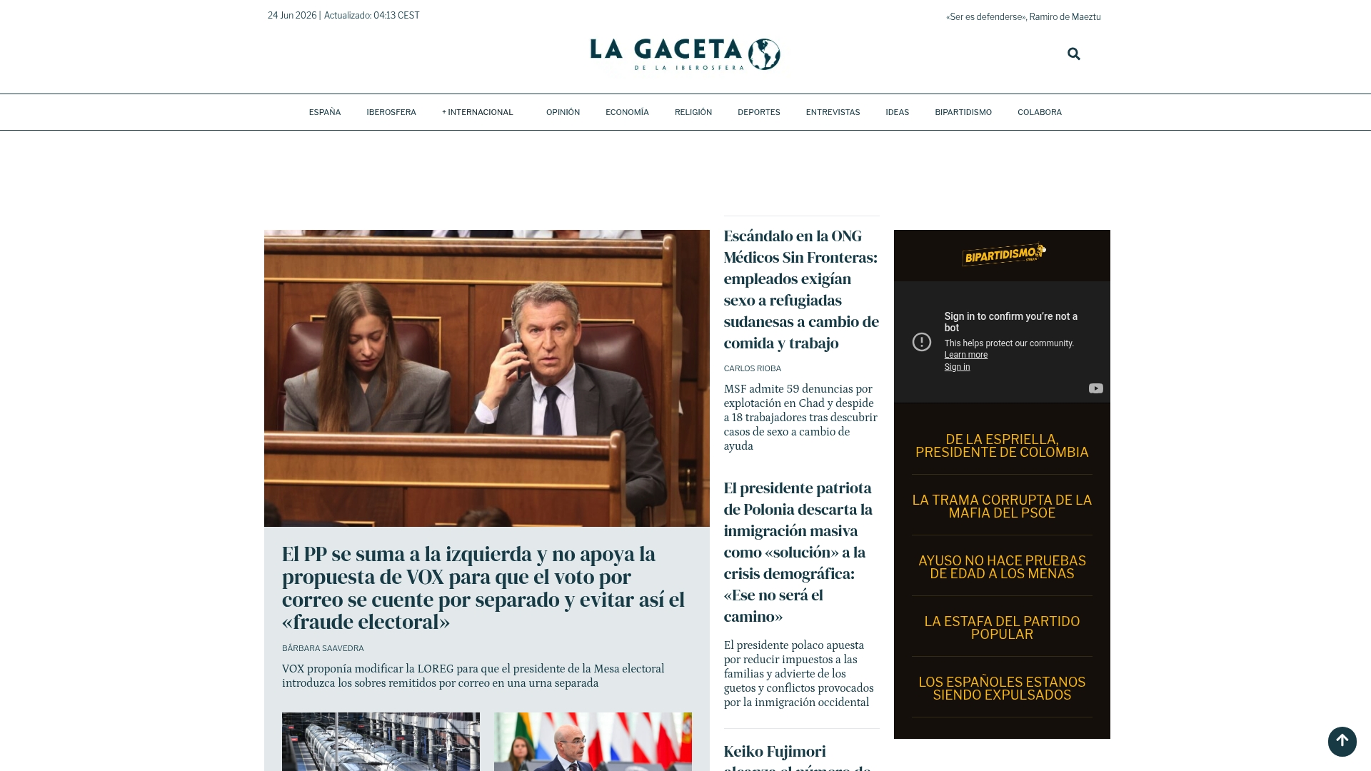The image size is (1371, 771).
Task: Click the Ramiro de Maeztu quote
Action: click(1023, 16)
